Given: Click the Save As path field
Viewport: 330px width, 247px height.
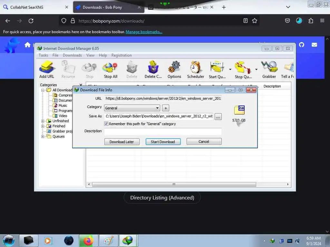Looking at the screenshot, I should pos(159,116).
